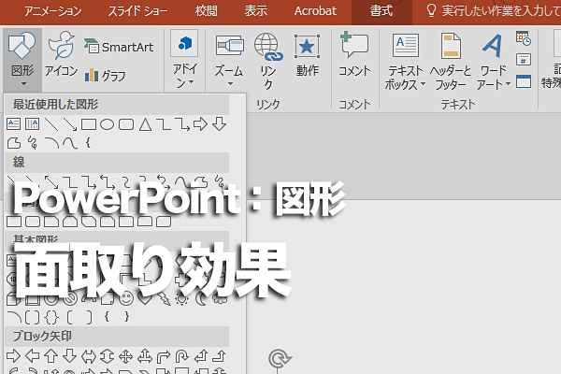561x374 pixels.
Task: Open the Acrobat tab
Action: point(315,11)
